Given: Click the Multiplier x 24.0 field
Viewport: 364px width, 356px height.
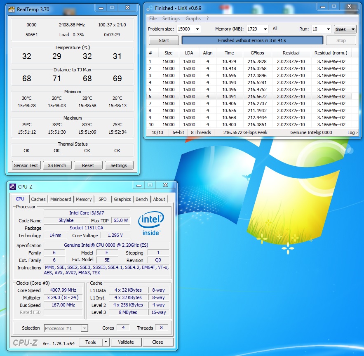Looking at the screenshot, I should (63, 297).
